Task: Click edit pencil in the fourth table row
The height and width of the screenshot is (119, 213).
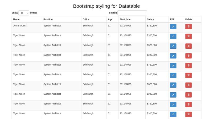Action: coord(173,56)
